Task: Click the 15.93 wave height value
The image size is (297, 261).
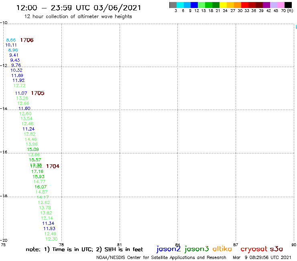Action: point(39,177)
